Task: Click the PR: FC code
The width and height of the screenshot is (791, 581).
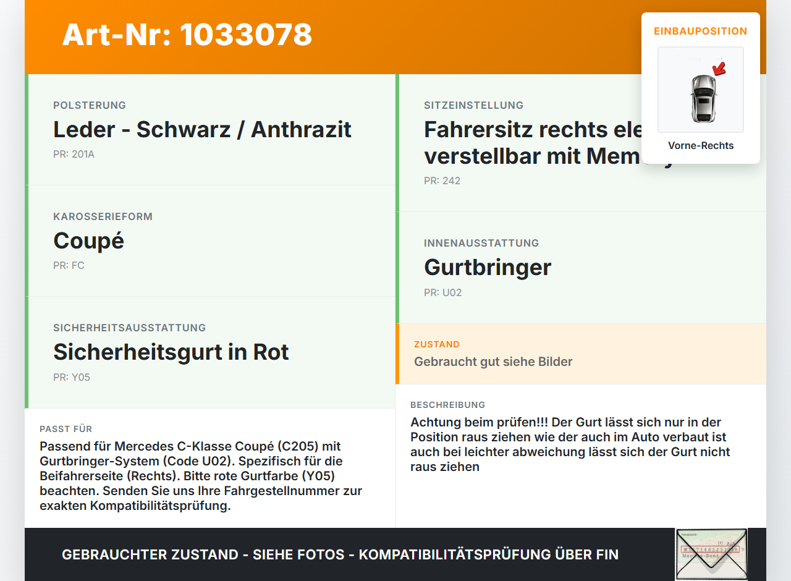Action: 69,266
